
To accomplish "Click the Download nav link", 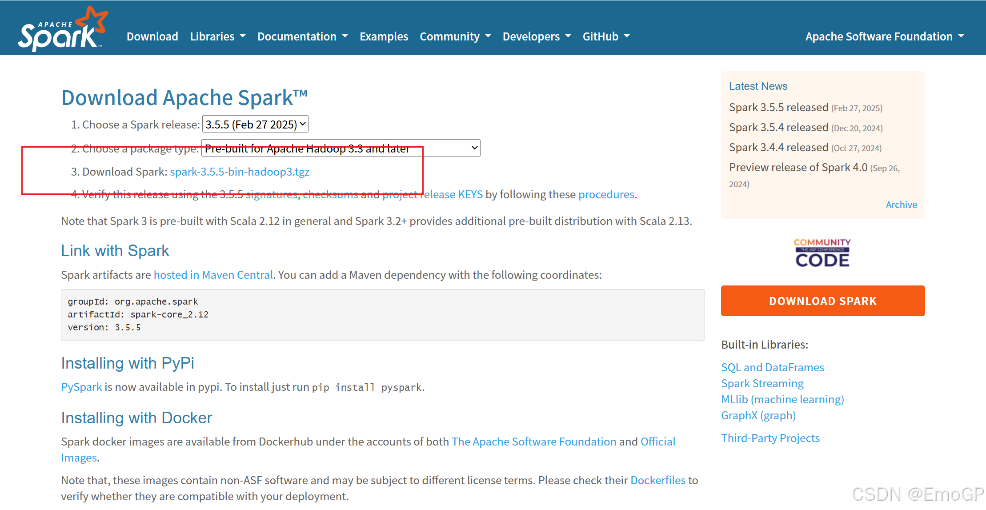I will tap(152, 36).
